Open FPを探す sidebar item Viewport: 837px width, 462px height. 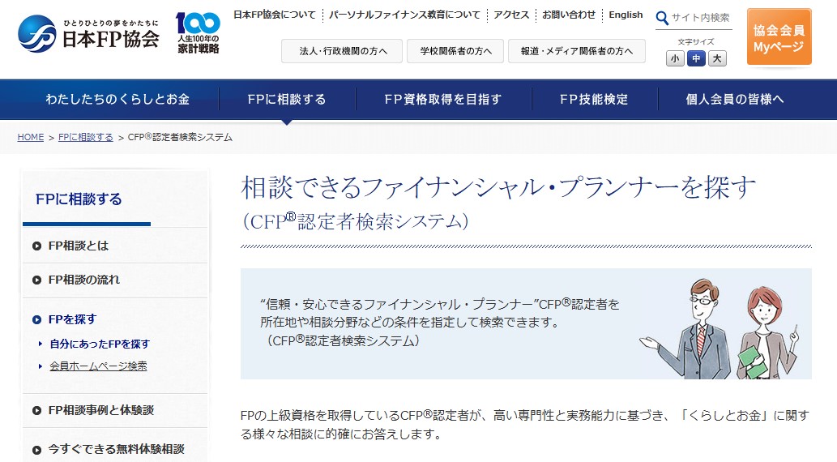click(x=72, y=319)
